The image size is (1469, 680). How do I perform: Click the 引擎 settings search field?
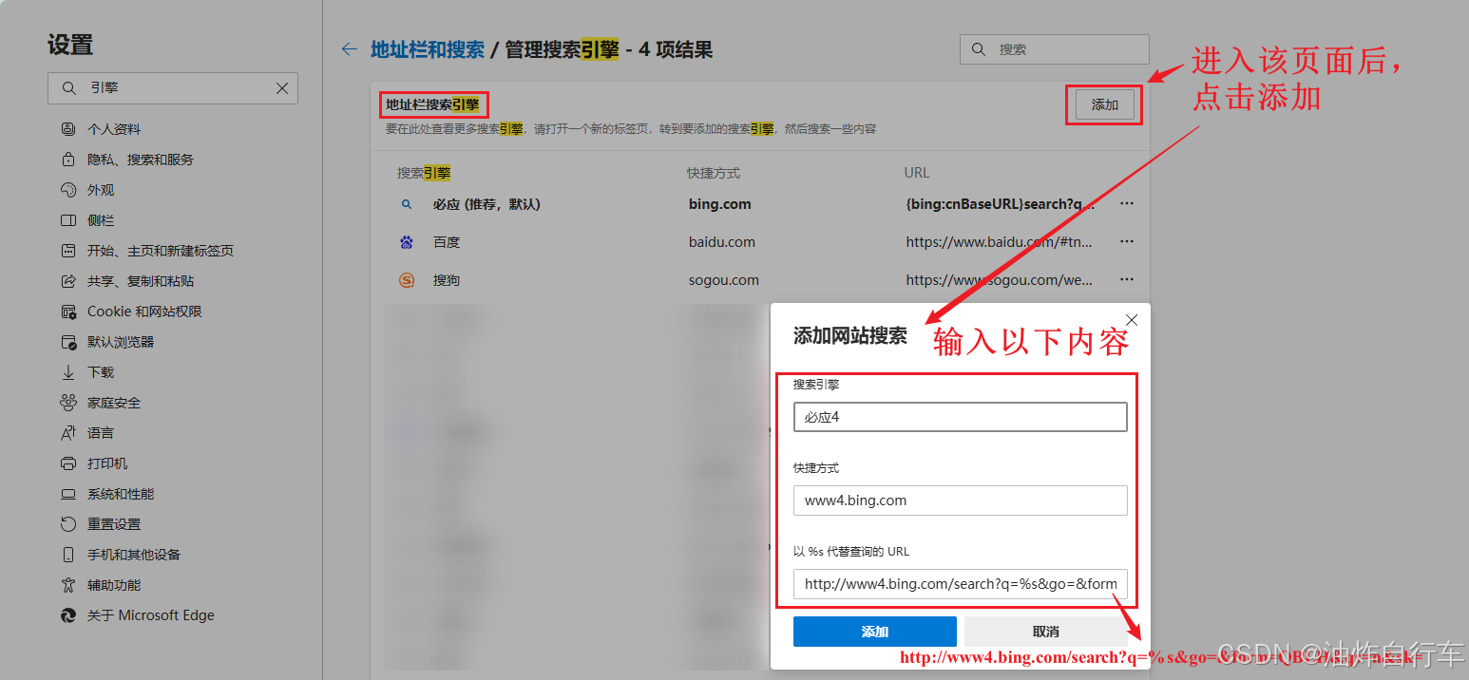tap(173, 88)
